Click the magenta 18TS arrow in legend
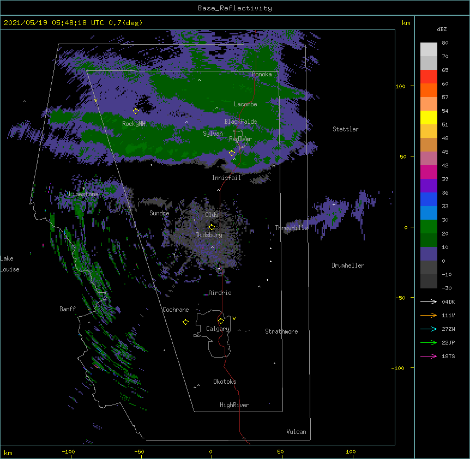 click(429, 356)
